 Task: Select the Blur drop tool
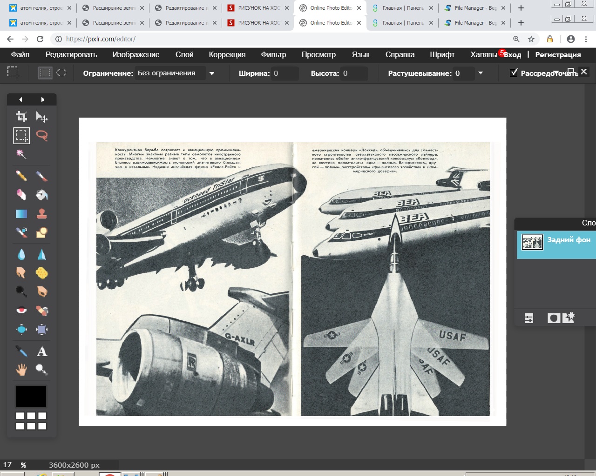pyautogui.click(x=21, y=254)
